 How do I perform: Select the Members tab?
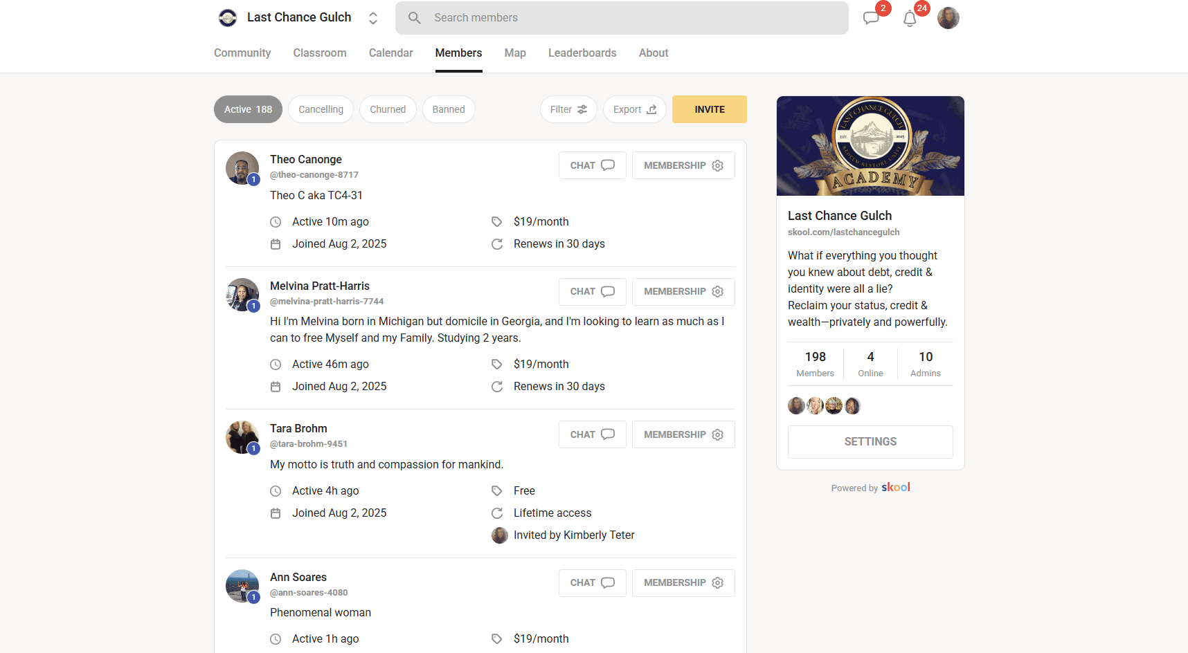[x=459, y=53]
